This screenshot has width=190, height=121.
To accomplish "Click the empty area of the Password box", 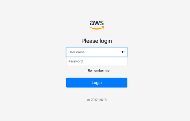I will click(105, 61).
